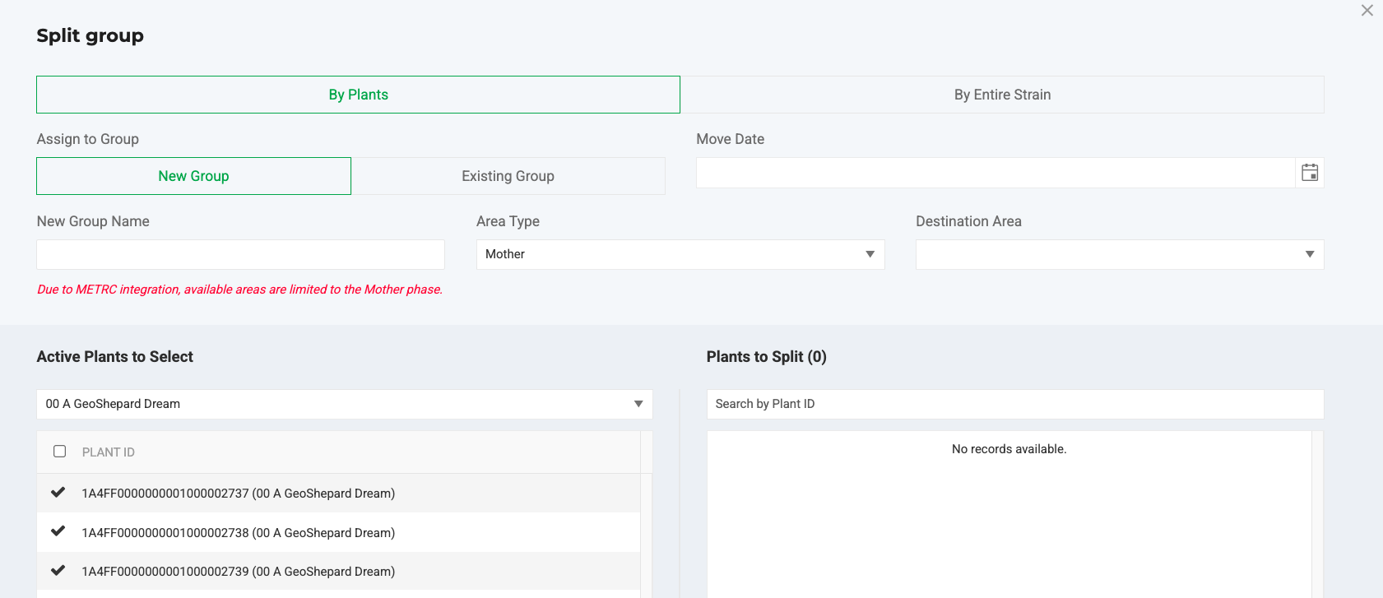
Task: Click the PLANT ID column header
Action: pos(109,452)
